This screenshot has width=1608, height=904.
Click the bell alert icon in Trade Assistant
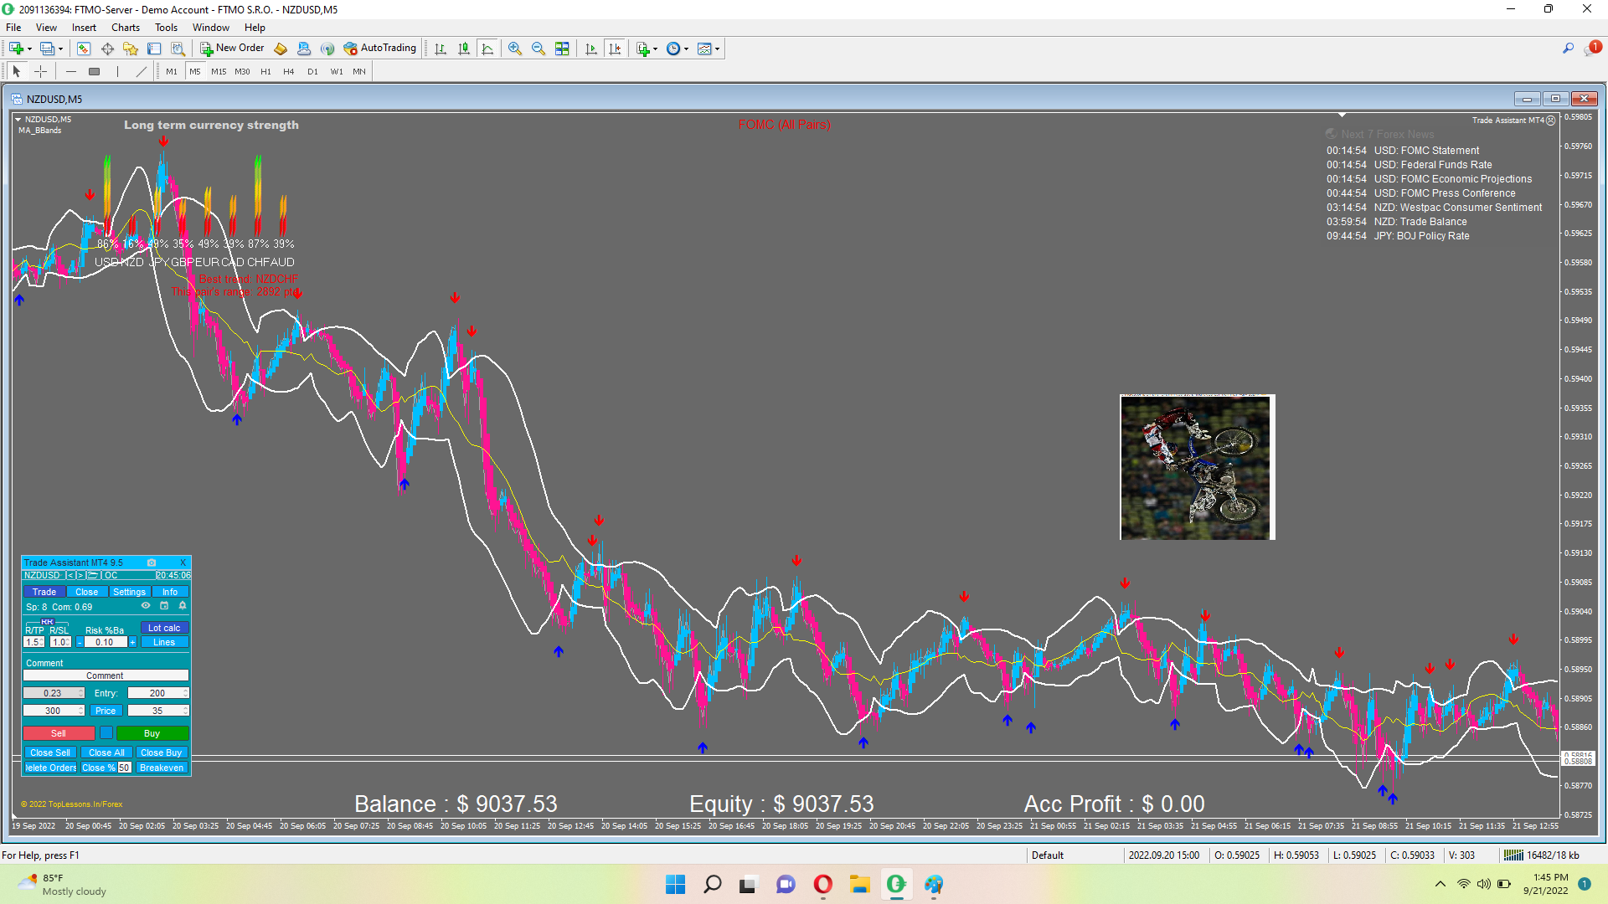pos(183,606)
